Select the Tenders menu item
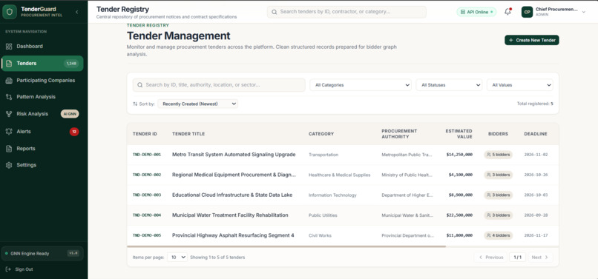 click(x=42, y=64)
